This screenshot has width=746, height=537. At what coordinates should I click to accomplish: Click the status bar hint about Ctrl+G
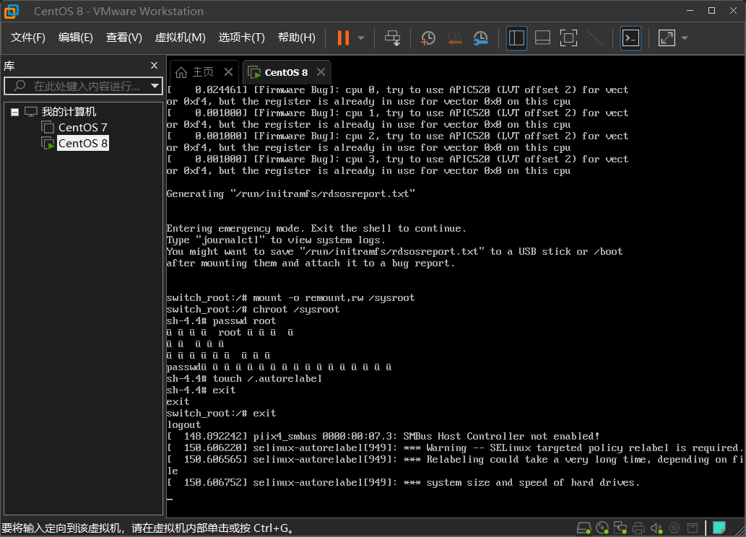click(x=148, y=528)
